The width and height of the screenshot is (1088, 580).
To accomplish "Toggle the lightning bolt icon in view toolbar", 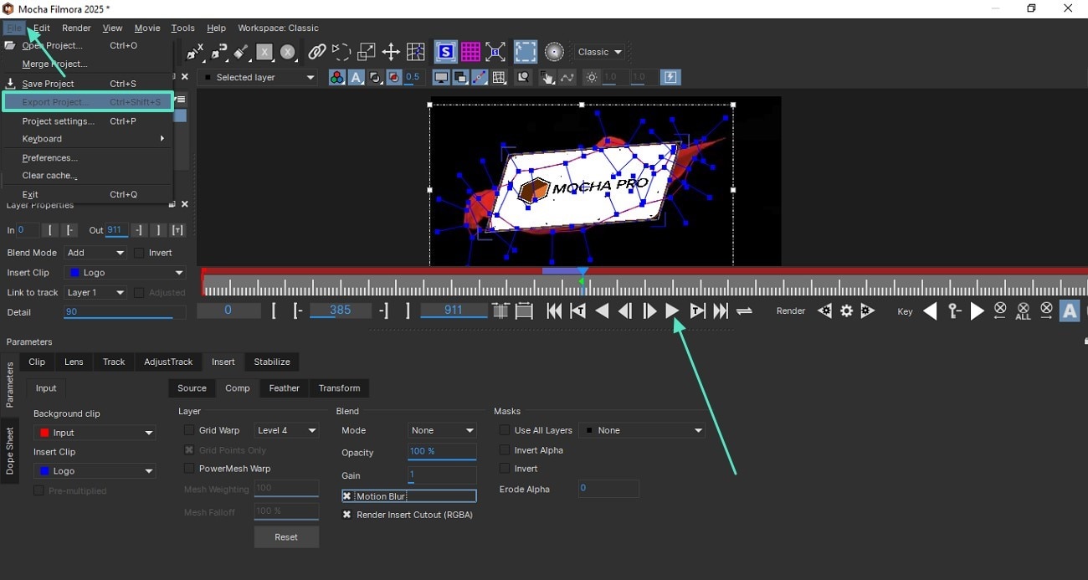I will click(670, 77).
